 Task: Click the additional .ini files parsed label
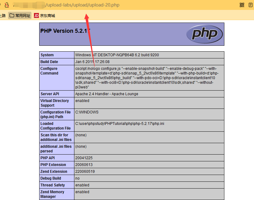click(57, 149)
